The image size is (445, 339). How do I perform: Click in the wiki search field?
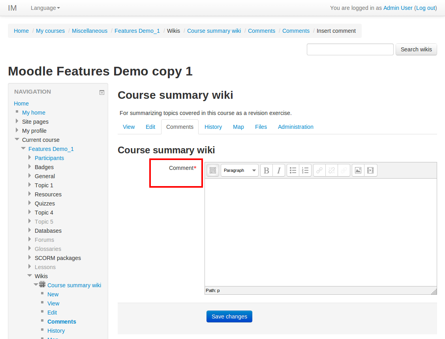tap(350, 49)
